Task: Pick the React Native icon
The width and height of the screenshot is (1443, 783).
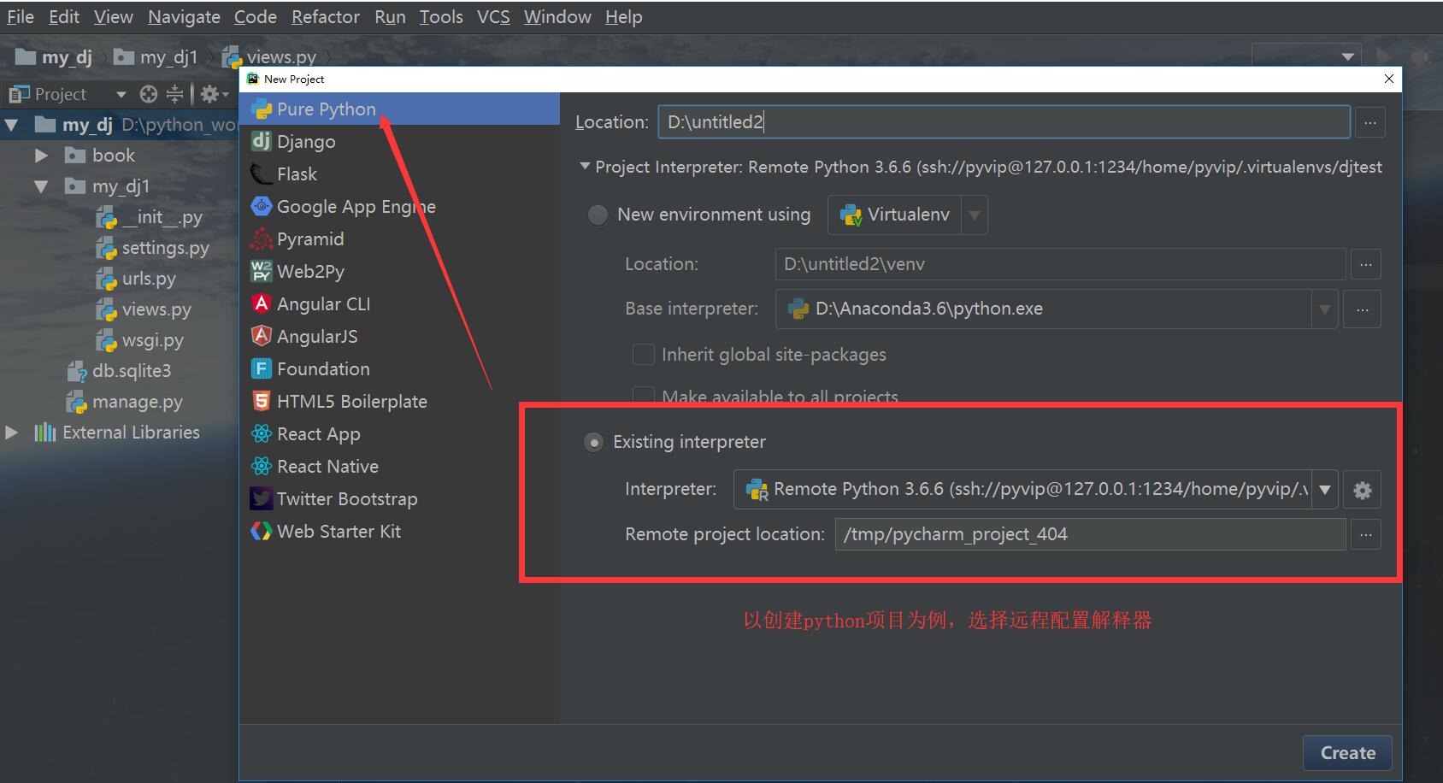Action: [261, 467]
